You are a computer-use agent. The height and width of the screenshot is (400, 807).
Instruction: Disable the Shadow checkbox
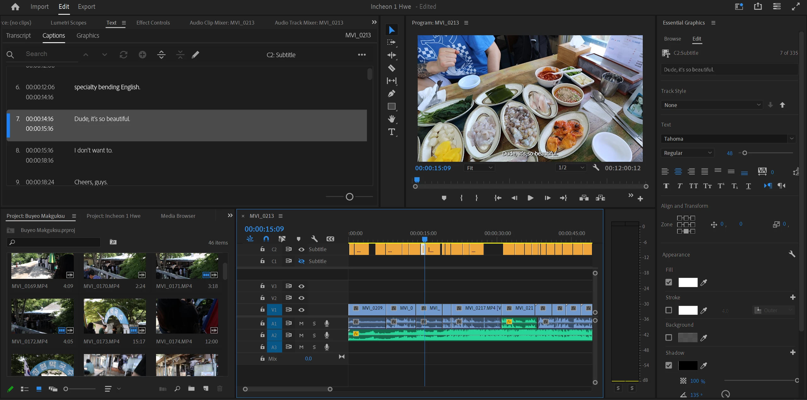coord(669,365)
